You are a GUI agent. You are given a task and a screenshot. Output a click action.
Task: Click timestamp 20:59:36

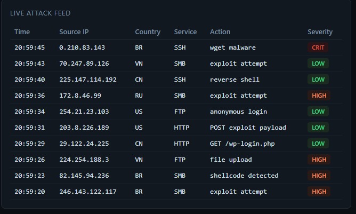[x=30, y=96]
